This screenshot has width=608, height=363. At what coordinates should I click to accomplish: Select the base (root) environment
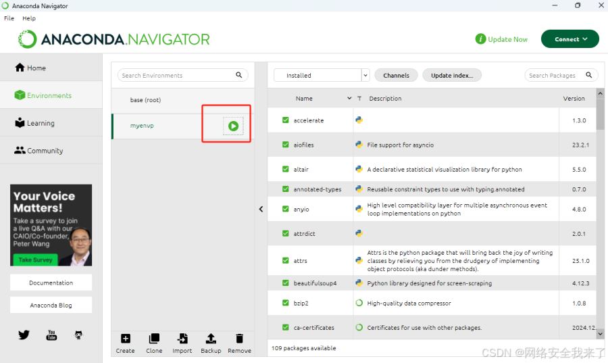183,100
